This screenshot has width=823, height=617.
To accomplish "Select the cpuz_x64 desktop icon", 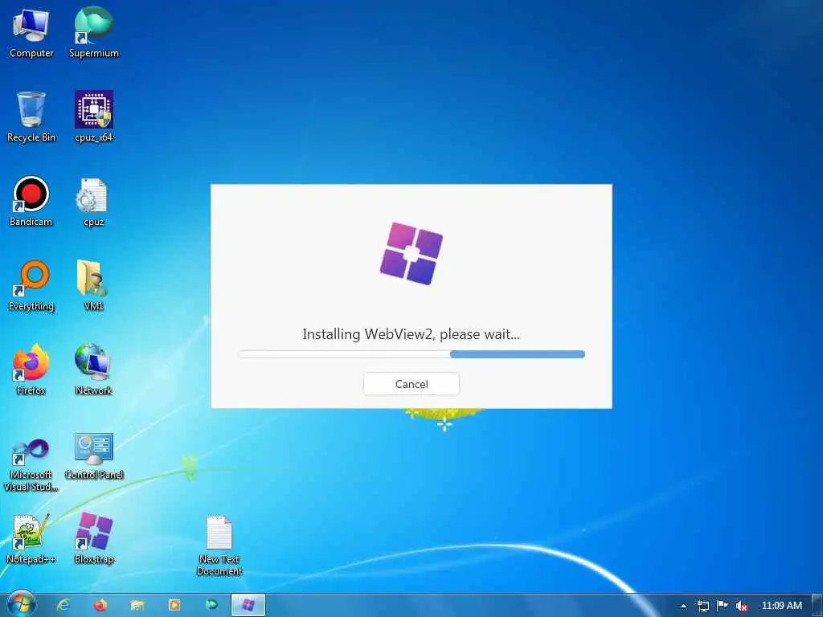I will pos(93,116).
